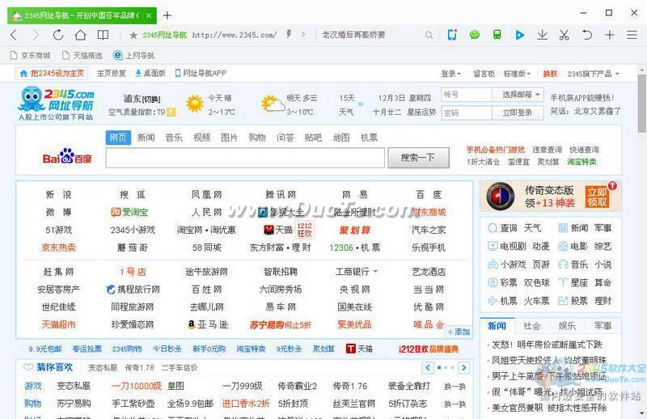
Task: Select the 音乐 search category tab
Action: [x=174, y=138]
